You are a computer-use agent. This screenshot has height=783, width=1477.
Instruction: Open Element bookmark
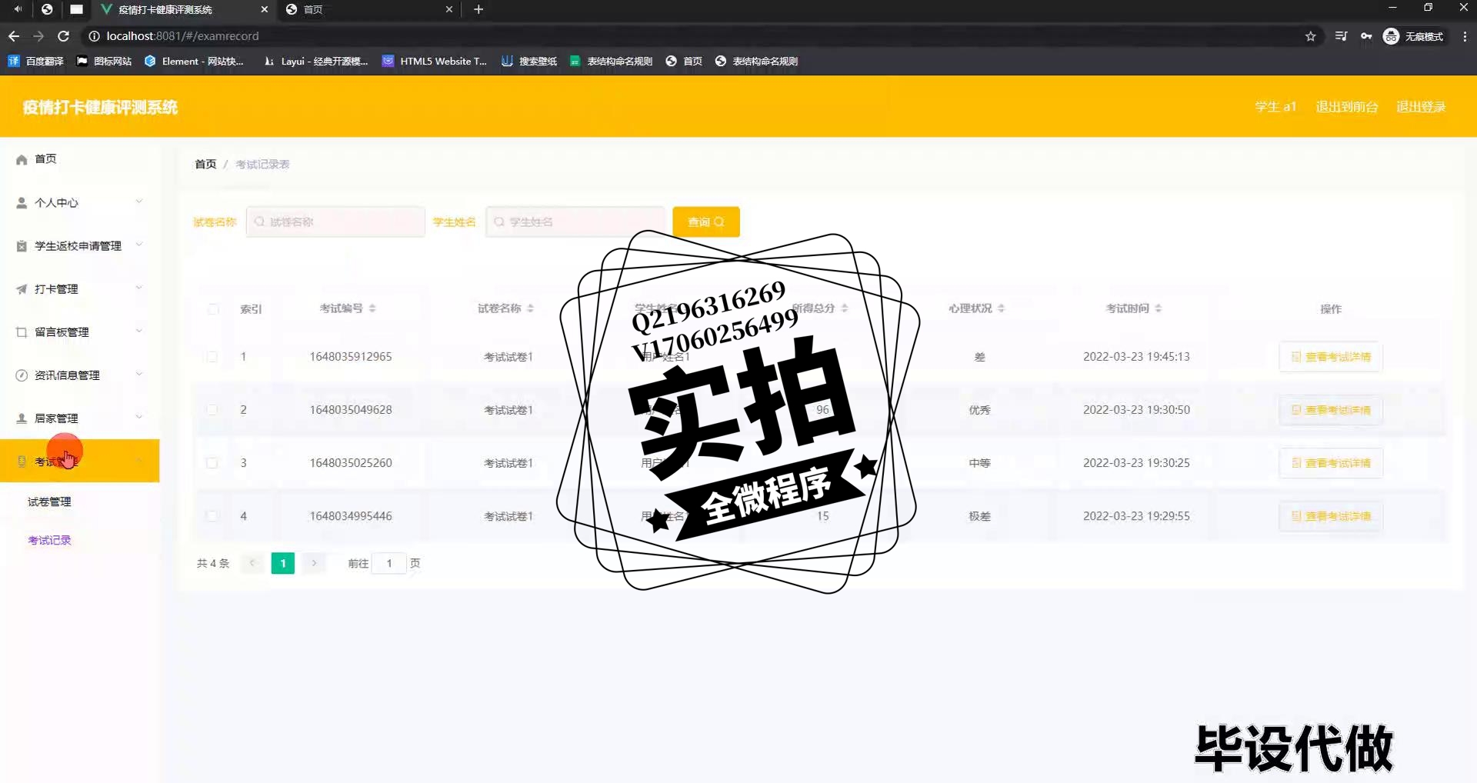pos(194,61)
